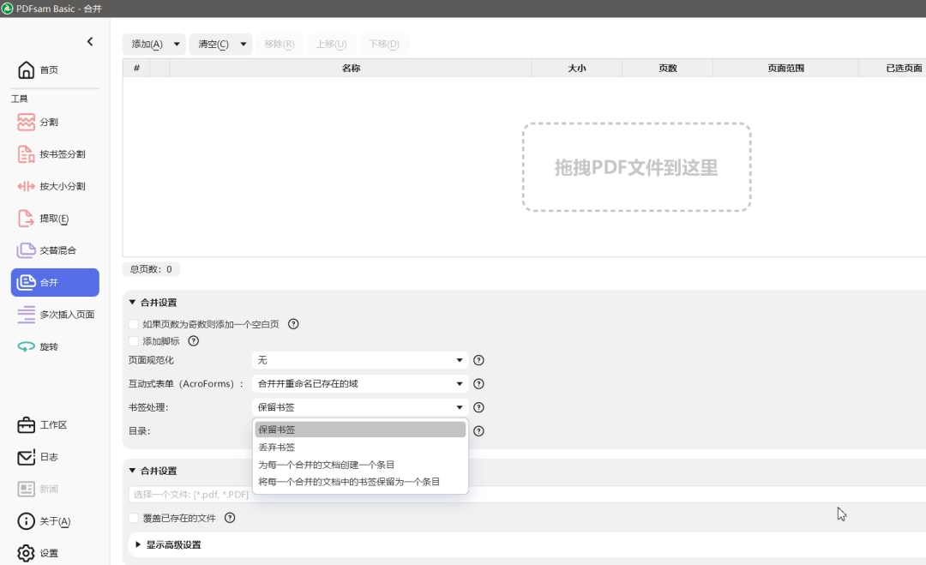Click the output file path input field

tap(514, 495)
